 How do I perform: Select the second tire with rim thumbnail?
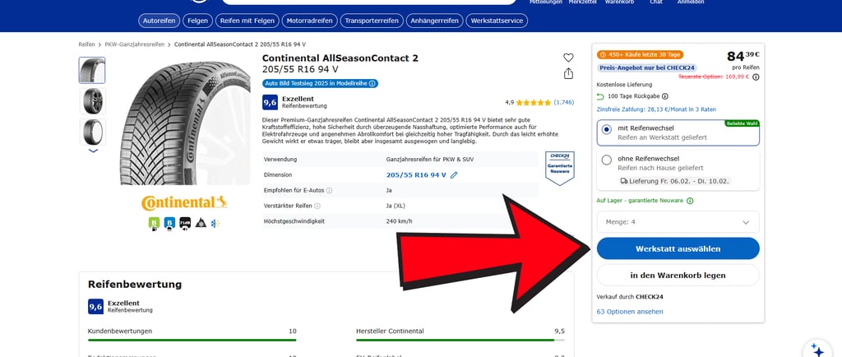pyautogui.click(x=92, y=101)
